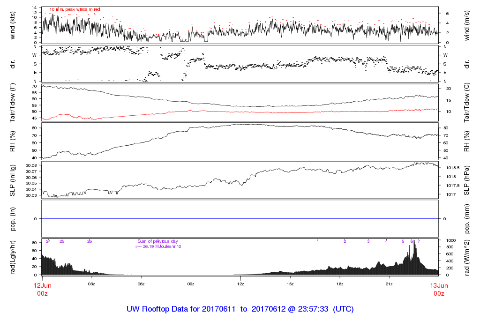Click the red '12Jun' date label
Screen dimensions: 480x328
[x=43, y=285]
